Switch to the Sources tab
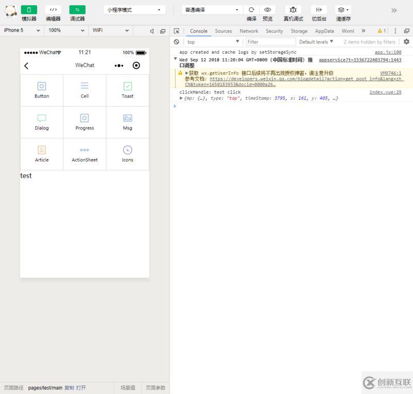The width and height of the screenshot is (413, 394). (x=224, y=31)
